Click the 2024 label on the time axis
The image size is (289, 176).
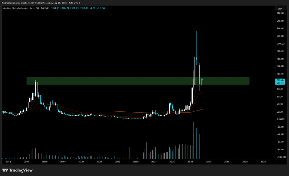(154, 162)
